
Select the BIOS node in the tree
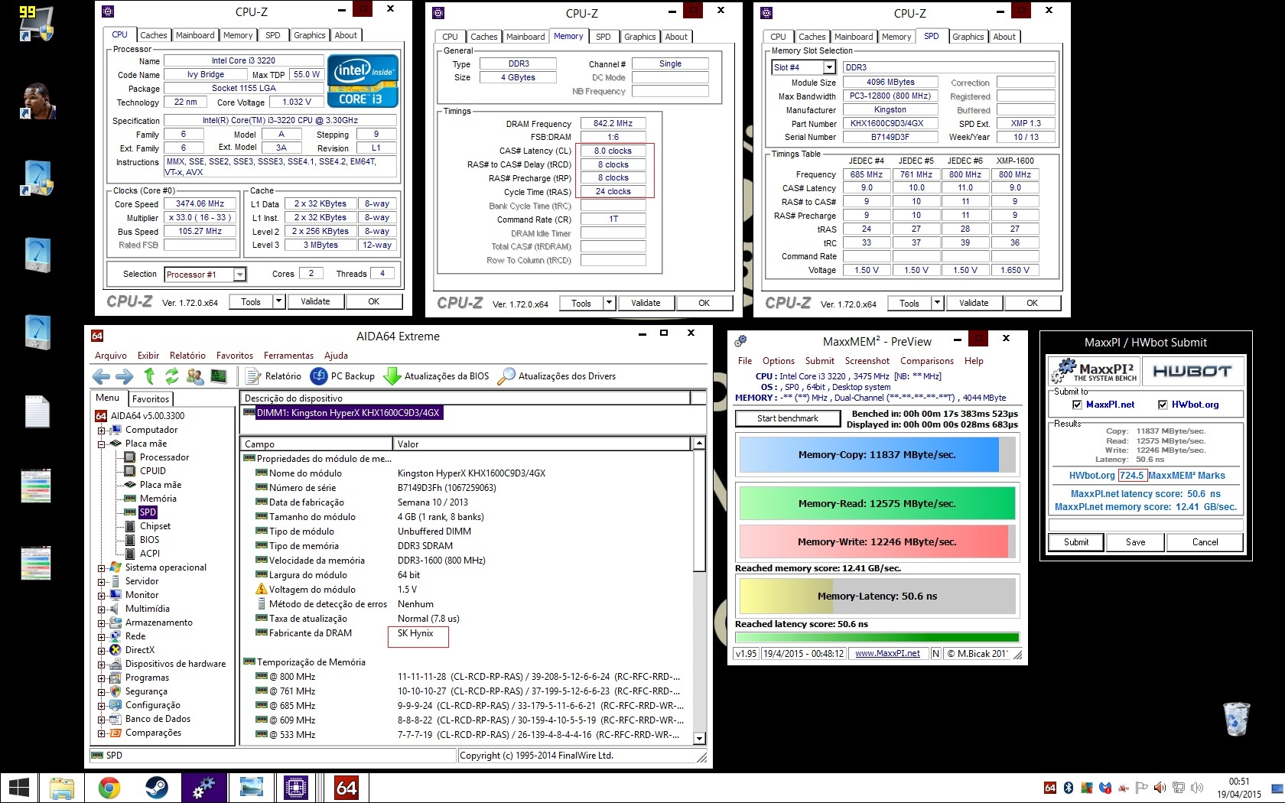coord(142,540)
